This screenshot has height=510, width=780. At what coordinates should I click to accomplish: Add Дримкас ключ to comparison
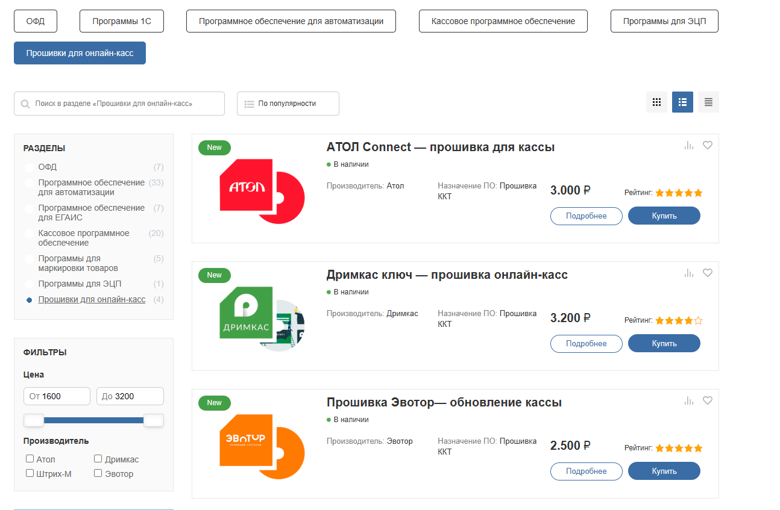coord(689,273)
